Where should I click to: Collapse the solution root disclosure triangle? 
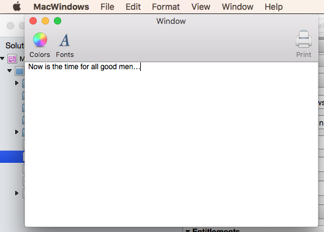point(2,59)
